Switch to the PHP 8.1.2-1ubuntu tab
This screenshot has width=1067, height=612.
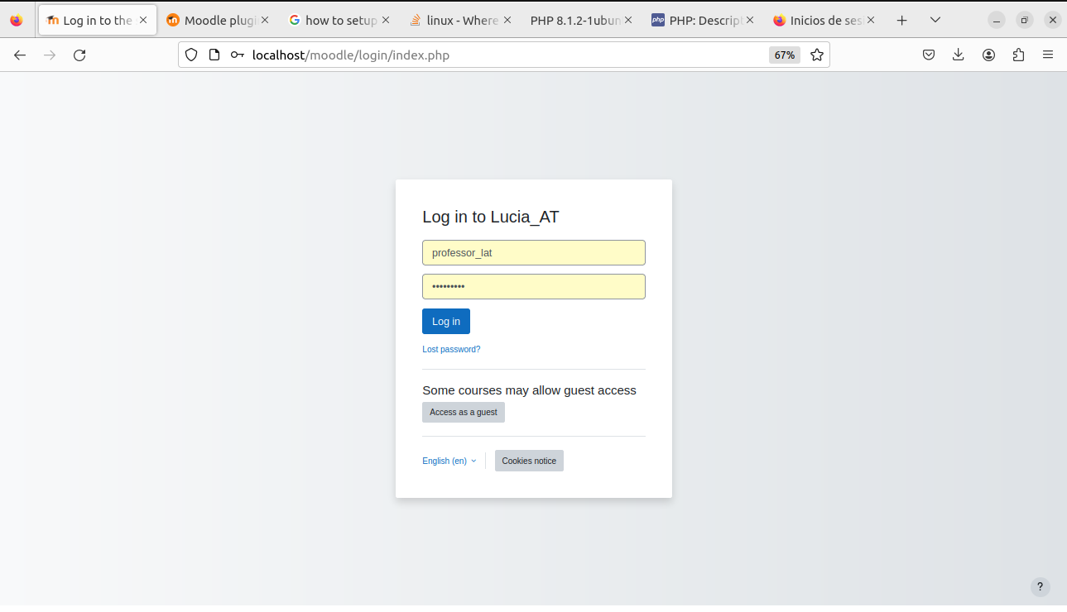click(x=574, y=20)
